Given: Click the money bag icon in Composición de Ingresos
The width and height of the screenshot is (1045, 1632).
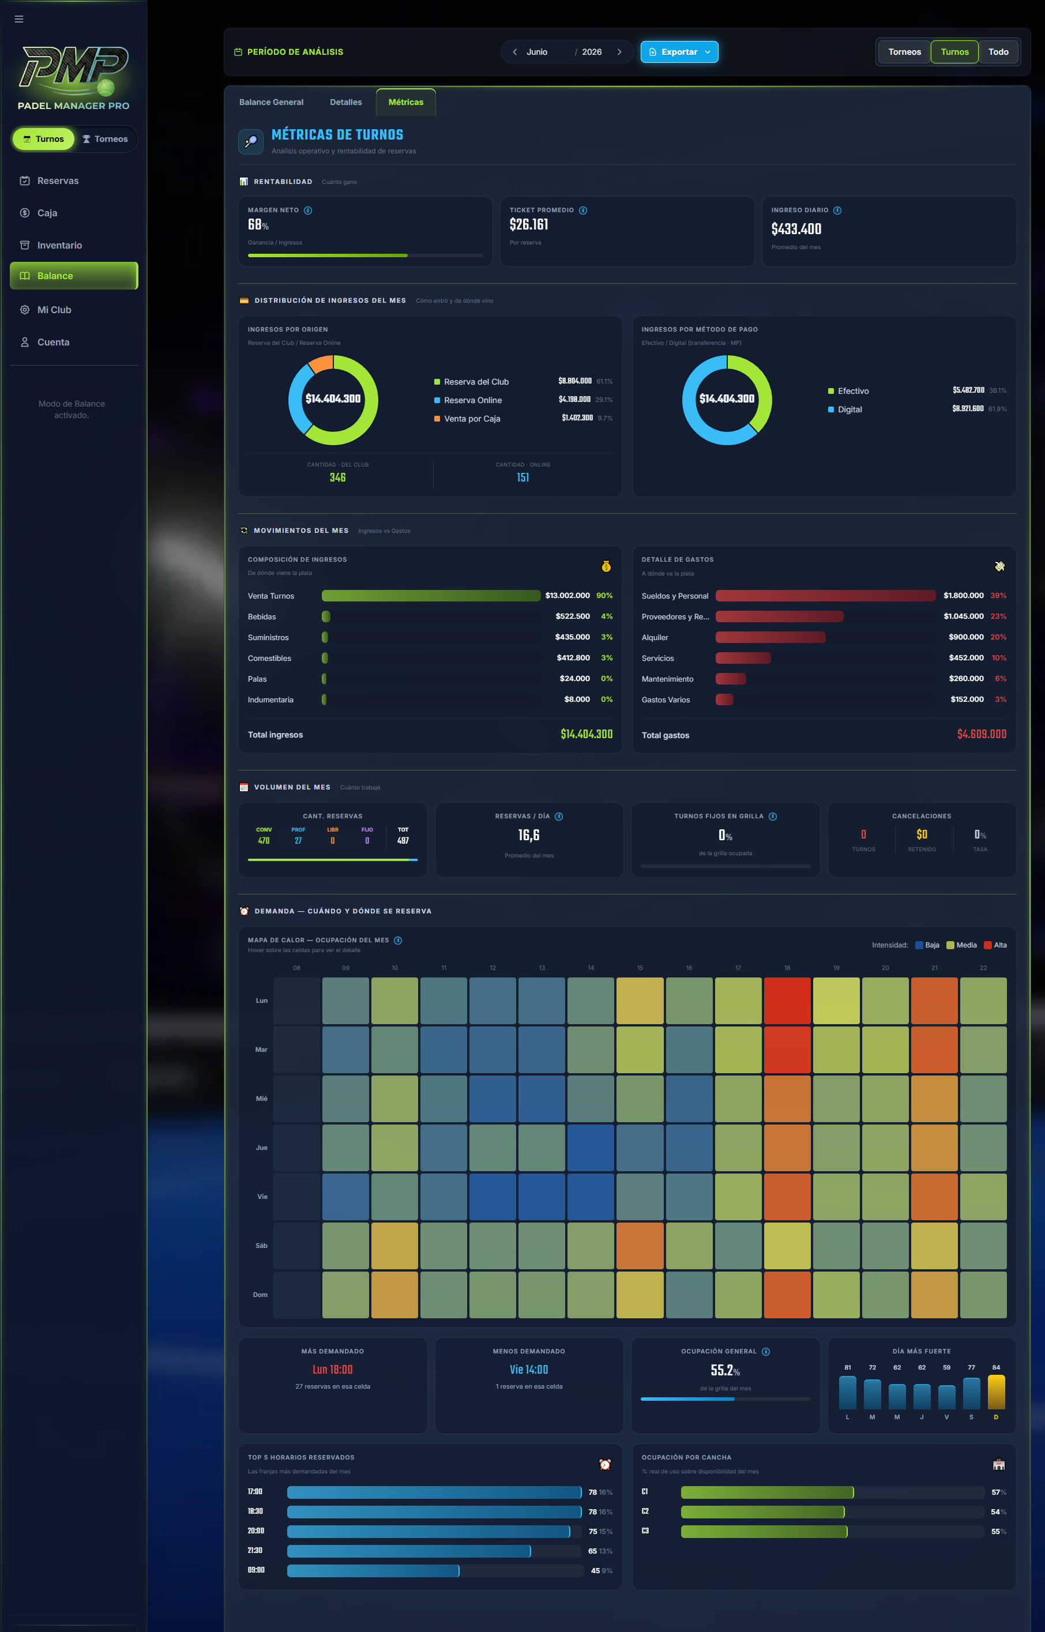Looking at the screenshot, I should click(x=606, y=566).
